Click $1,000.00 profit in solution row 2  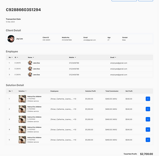point(89,109)
